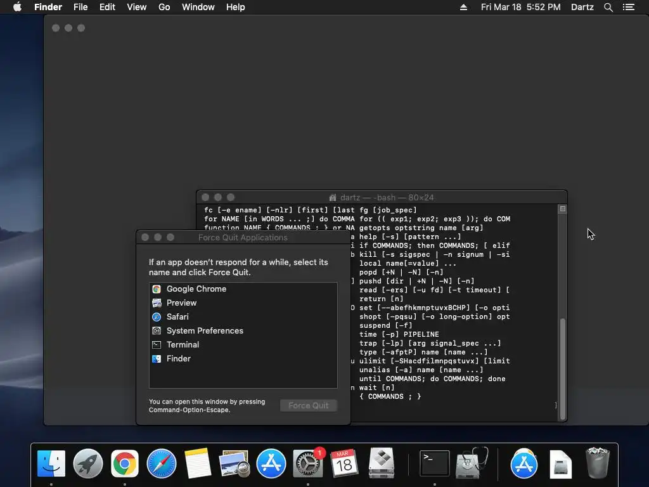Click 'return [n]' line in Terminal
649x487 pixels.
(381, 299)
